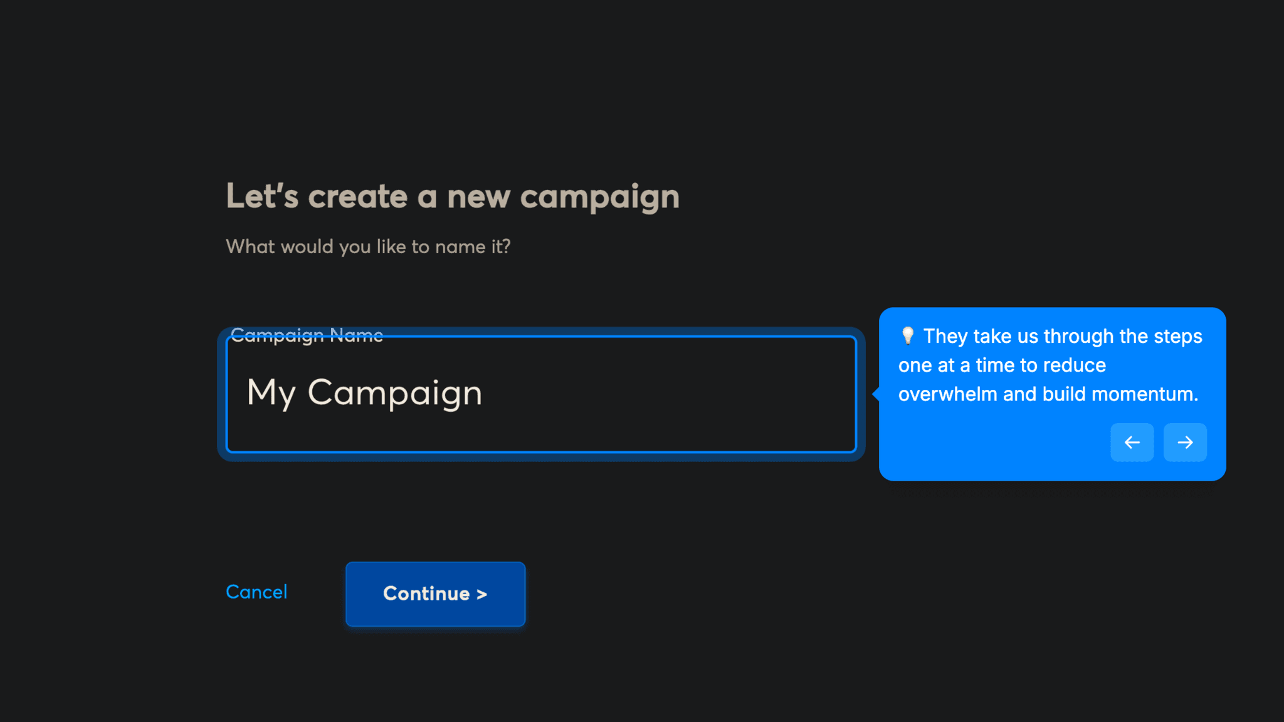Screen dimensions: 1284x722
Task: Place the cursor after My Campaign text
Action: (486, 394)
